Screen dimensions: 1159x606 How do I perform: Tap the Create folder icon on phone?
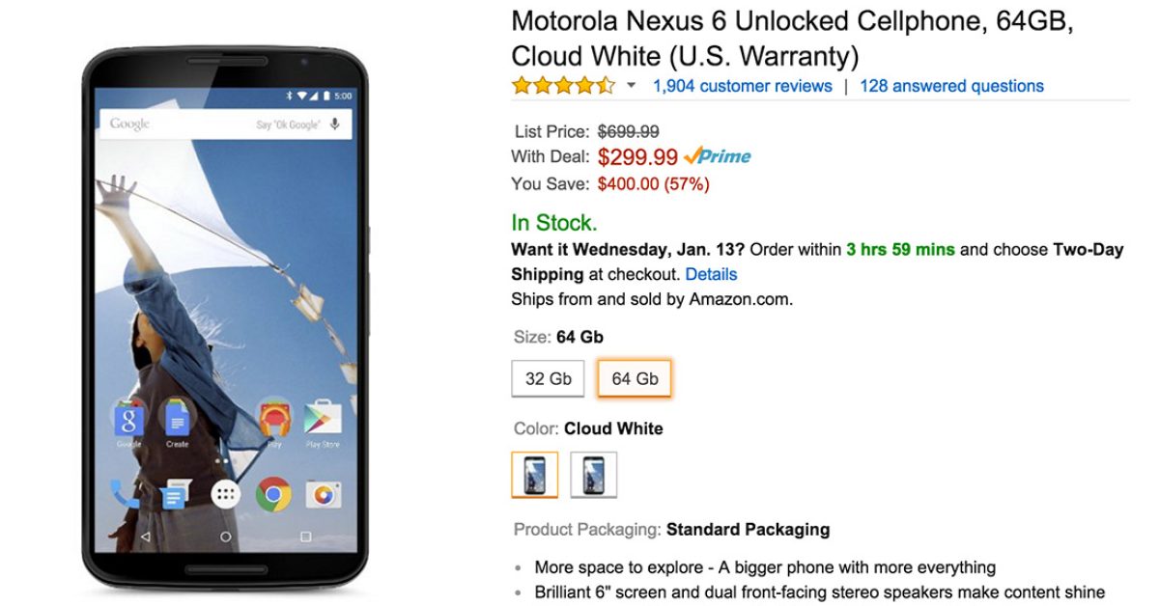pos(177,420)
